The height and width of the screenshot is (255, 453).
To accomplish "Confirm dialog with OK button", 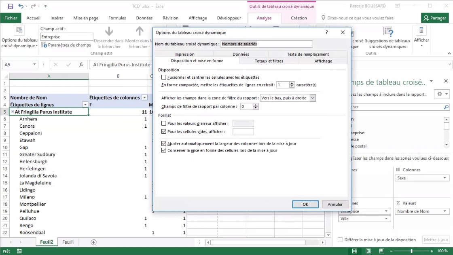I will (x=305, y=204).
